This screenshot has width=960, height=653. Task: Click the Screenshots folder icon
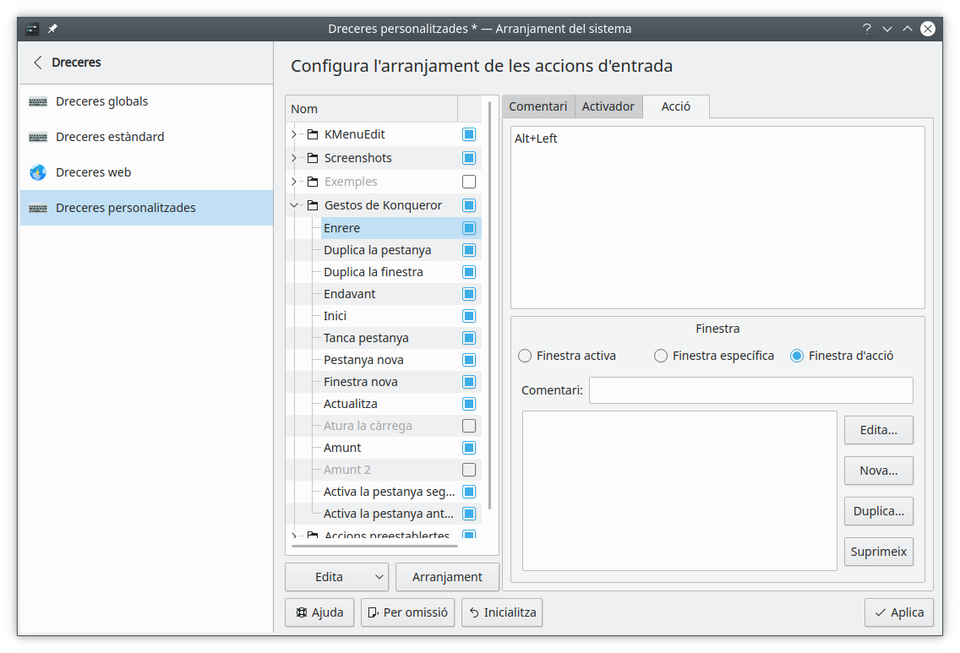313,158
